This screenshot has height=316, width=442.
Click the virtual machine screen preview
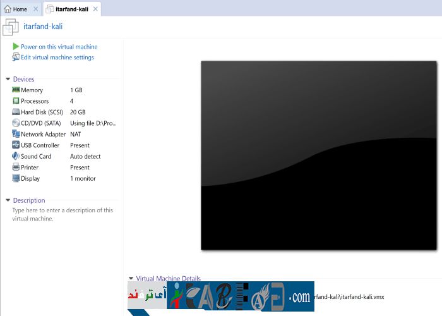[319, 155]
